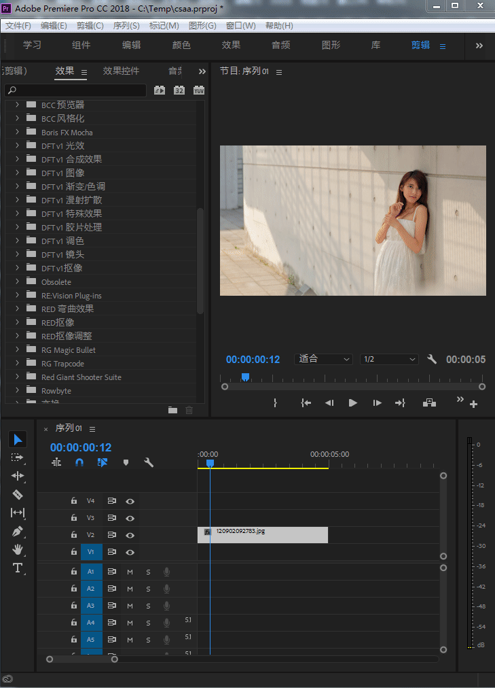This screenshot has width=495, height=688.
Task: Select the Hand tool
Action: click(x=18, y=549)
